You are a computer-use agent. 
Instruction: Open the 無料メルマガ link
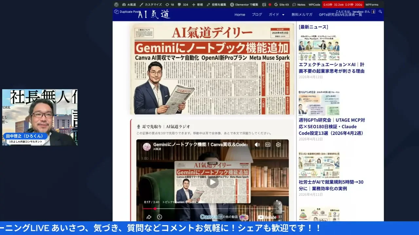point(301,14)
